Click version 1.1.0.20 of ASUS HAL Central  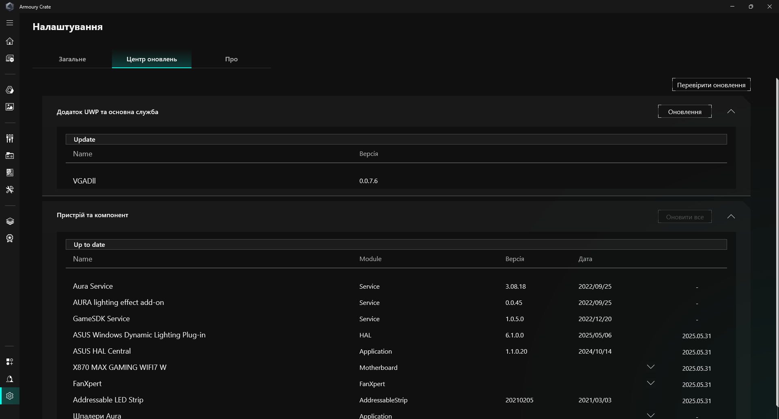tap(516, 352)
